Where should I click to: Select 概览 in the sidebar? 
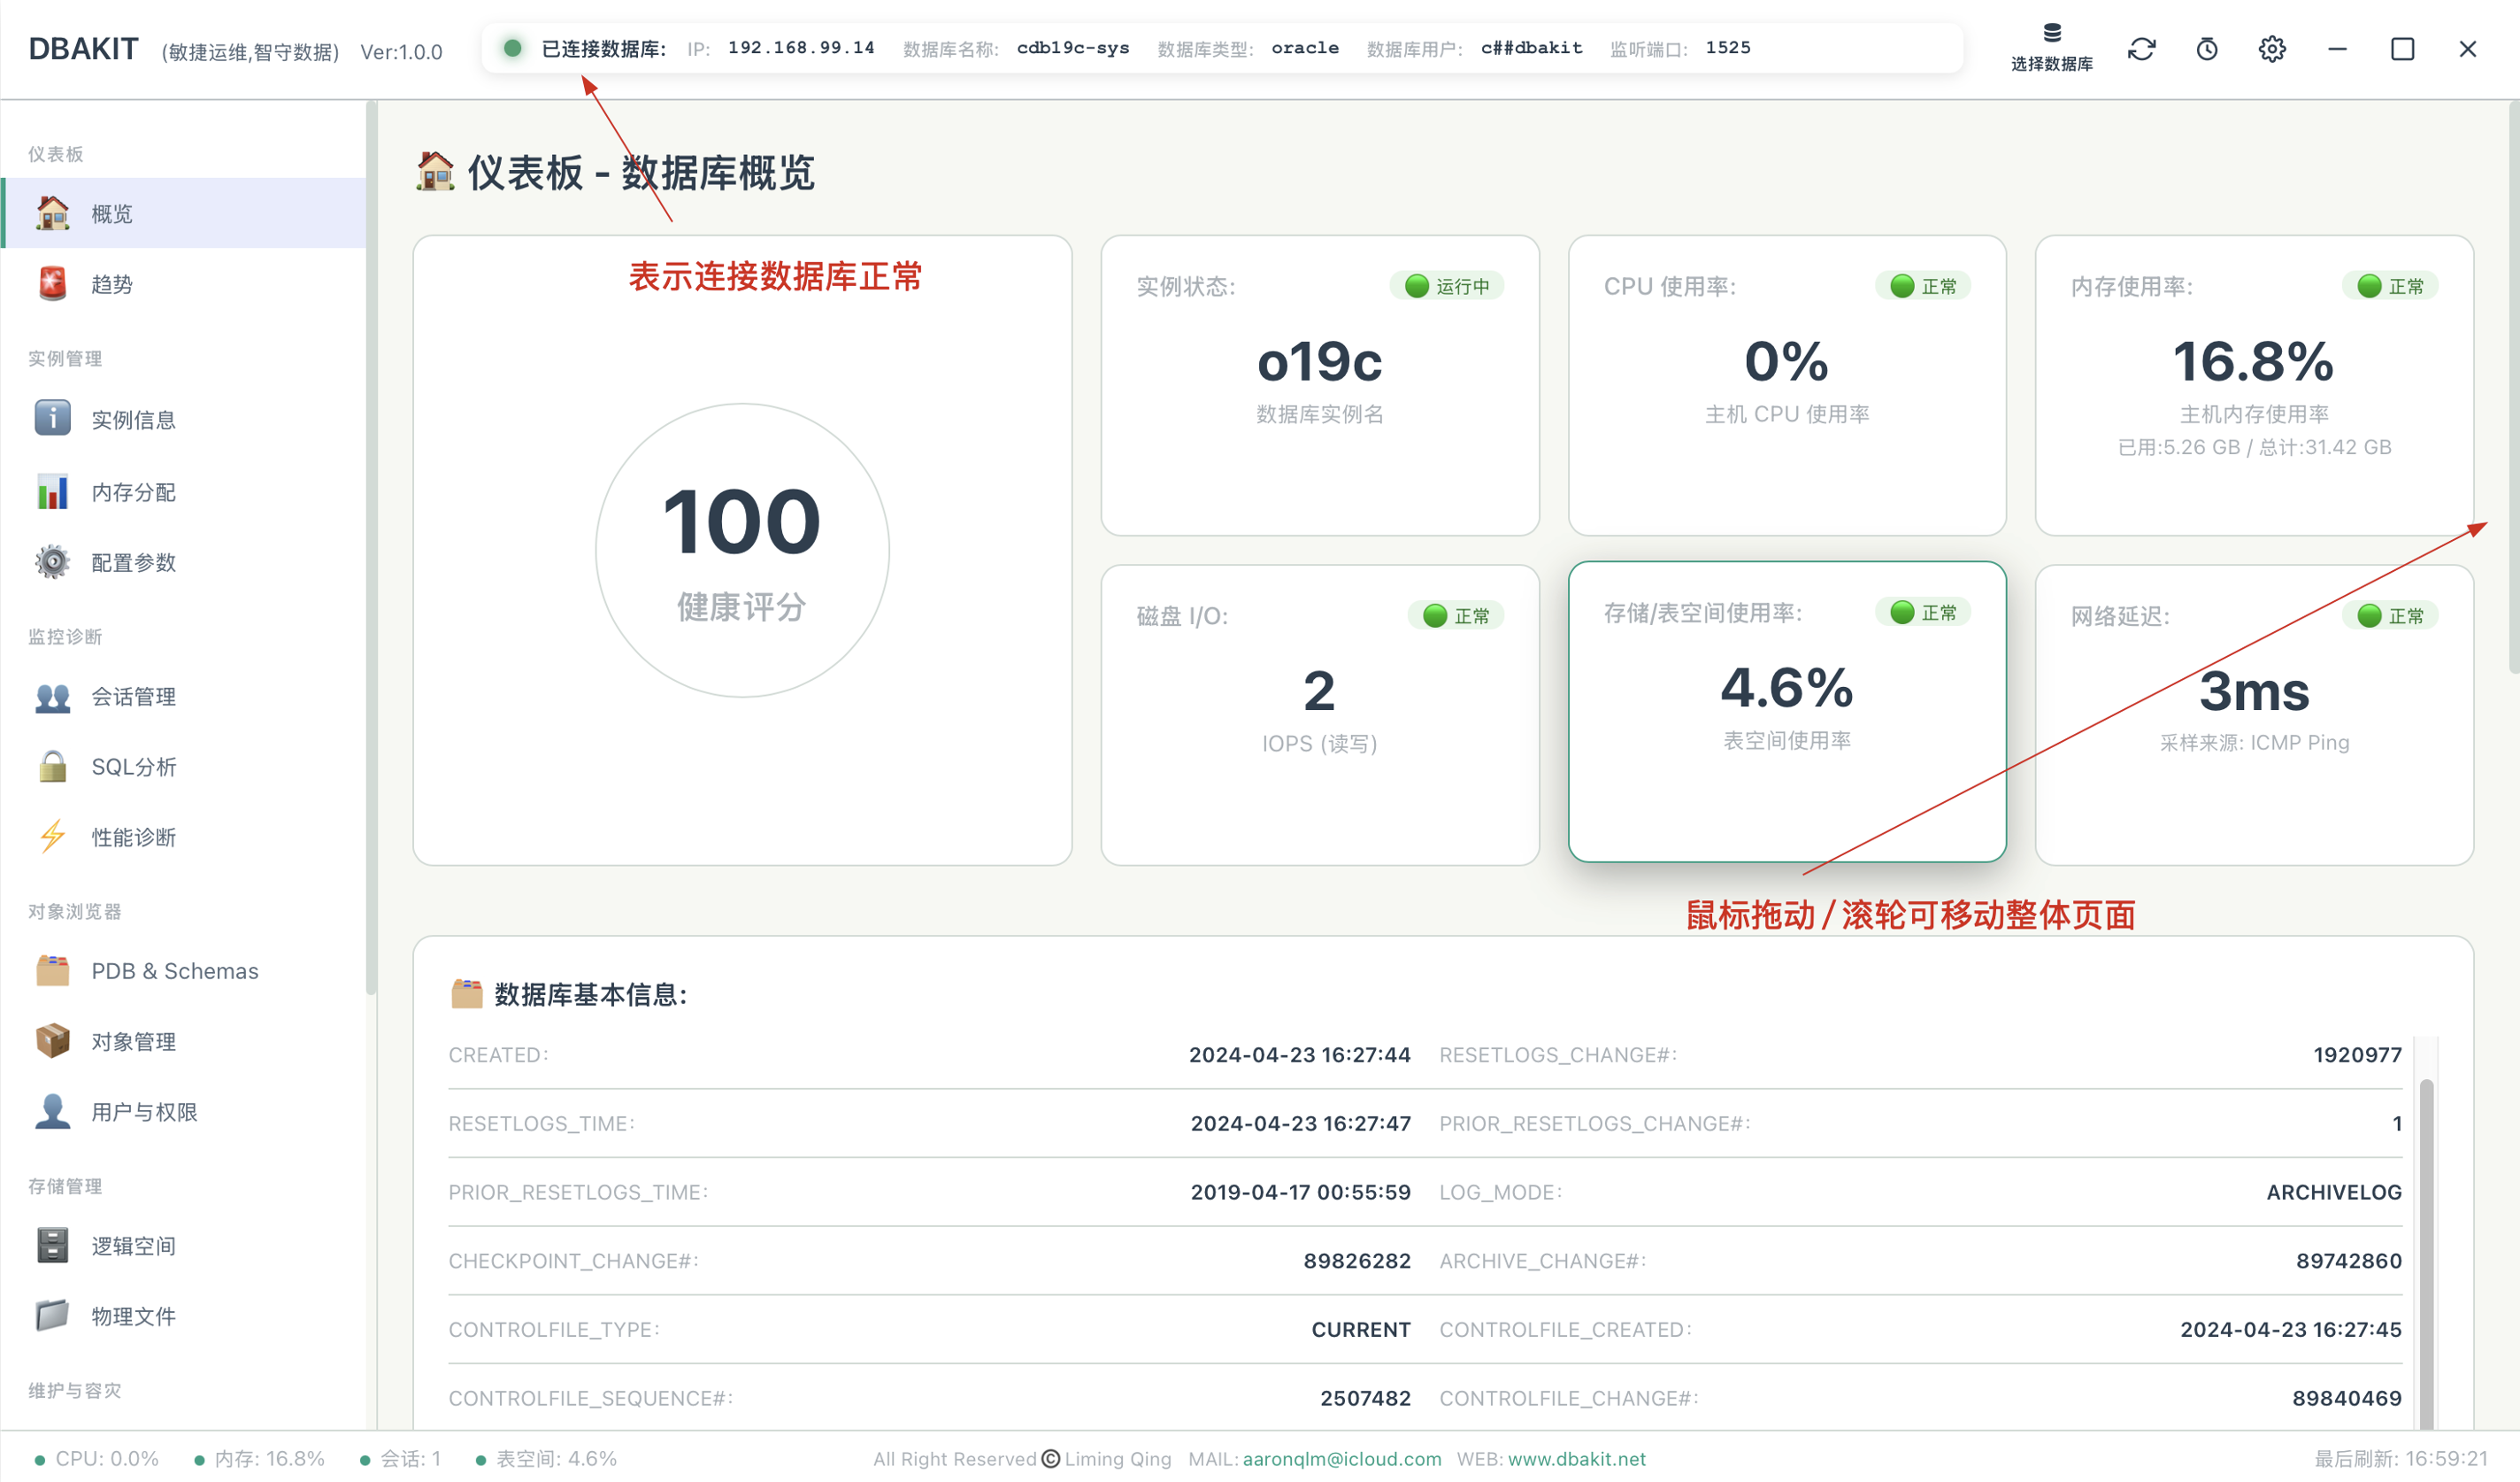pyautogui.click(x=185, y=213)
